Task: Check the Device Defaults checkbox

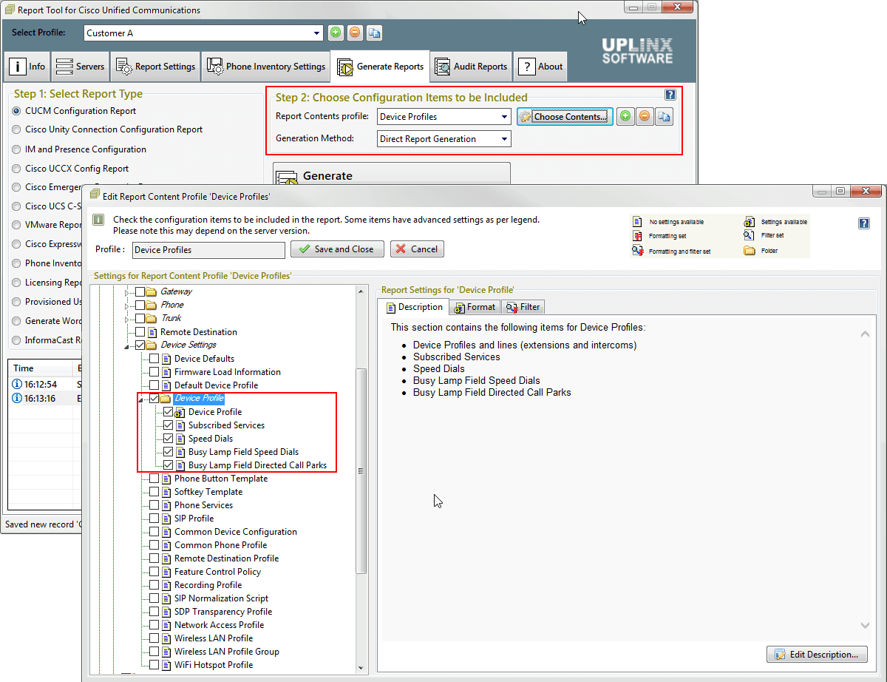Action: pyautogui.click(x=154, y=359)
